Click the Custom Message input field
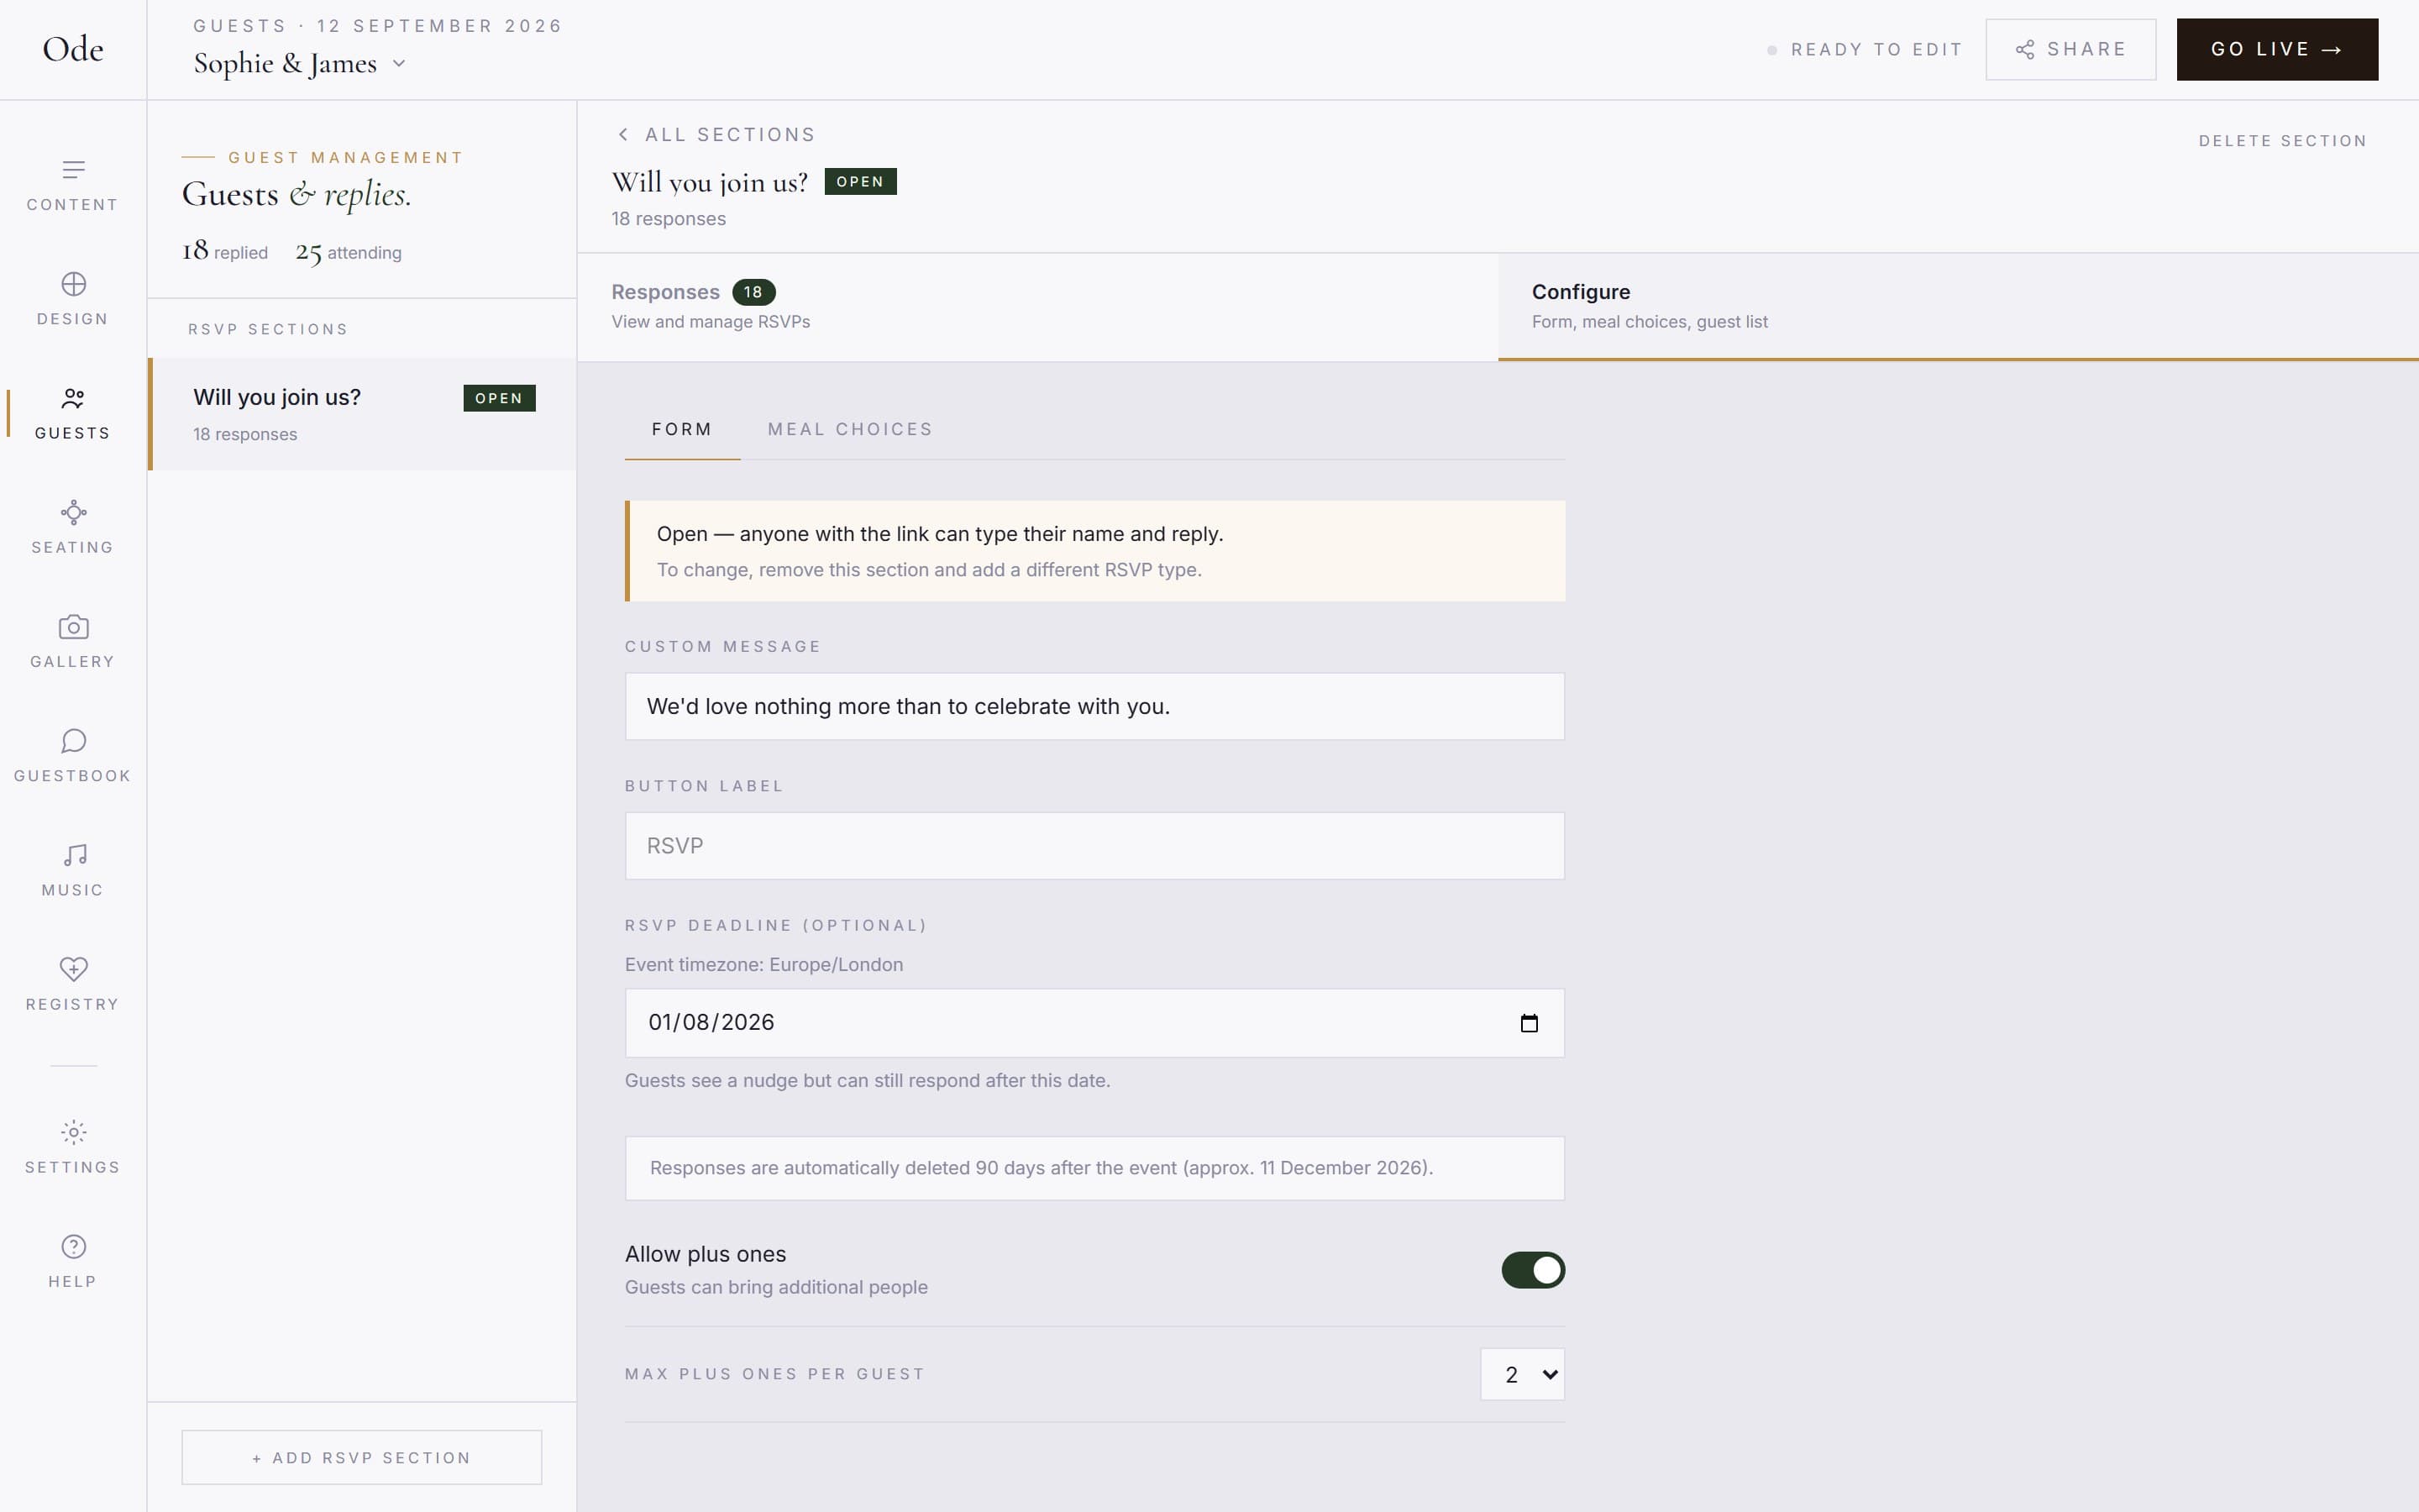2419x1512 pixels. (1094, 707)
